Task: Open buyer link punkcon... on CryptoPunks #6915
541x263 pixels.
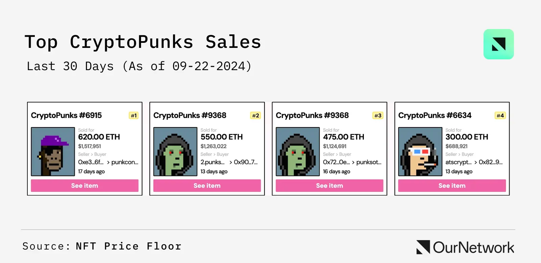Action: [x=125, y=162]
